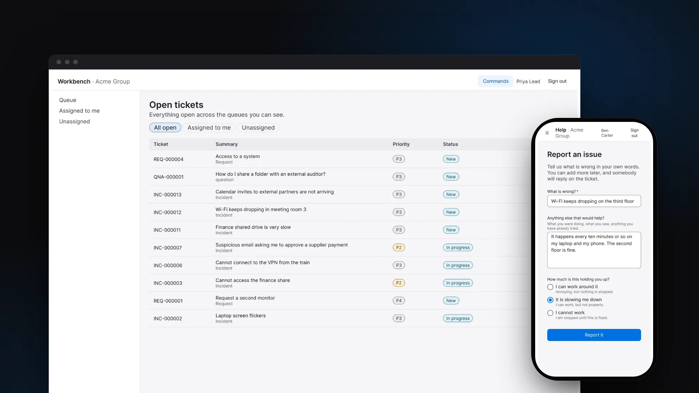
Task: Click Priya Lead user name
Action: click(528, 82)
